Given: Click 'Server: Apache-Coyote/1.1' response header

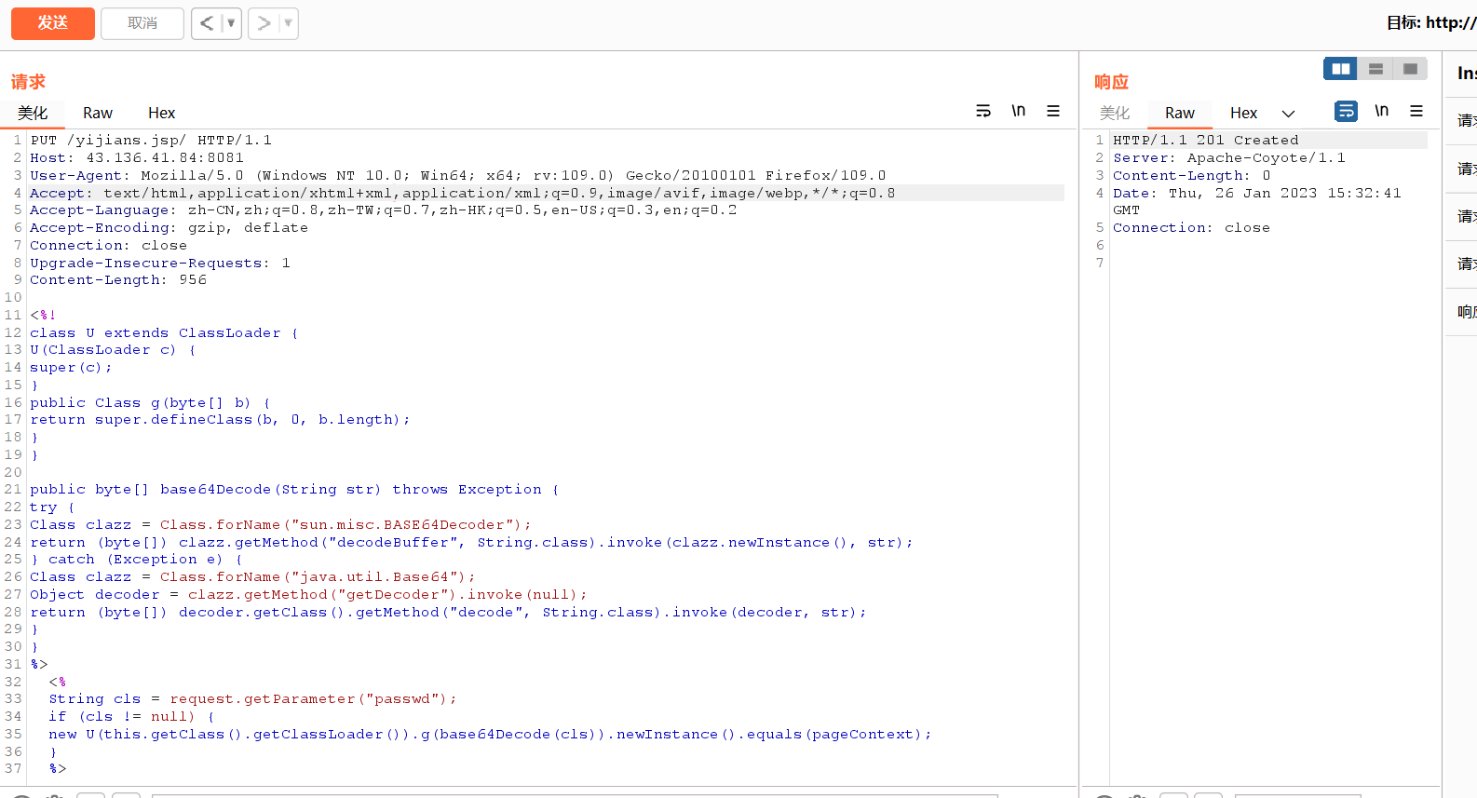Looking at the screenshot, I should point(1229,158).
